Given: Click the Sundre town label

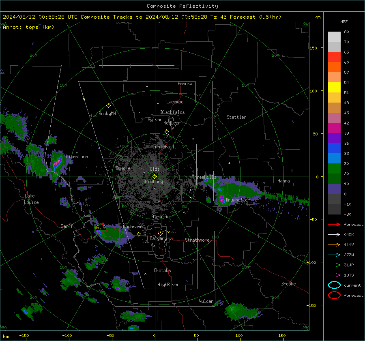Looking at the screenshot, I should coord(123,168).
